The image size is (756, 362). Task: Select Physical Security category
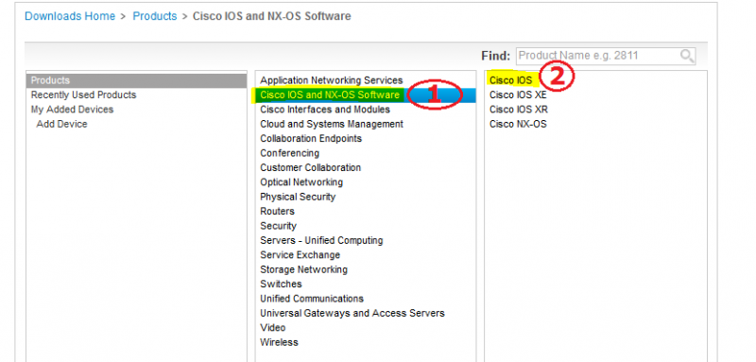[298, 197]
